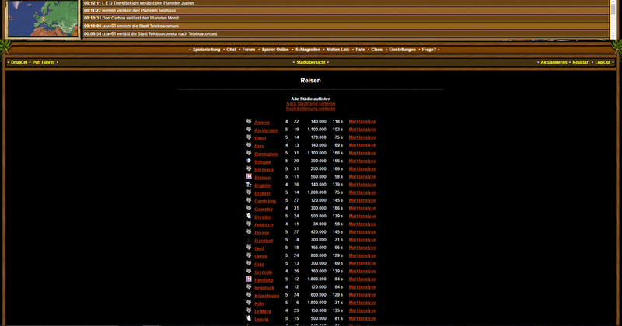Click the emblem icon beside Amsterdam
Screen dimensions: 622x326
coord(249,129)
